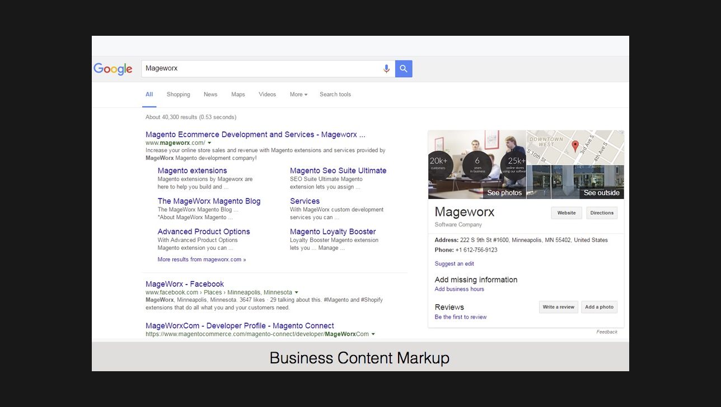Viewport: 721px width, 407px height.
Task: Click the red map pin marker
Action: point(575,146)
